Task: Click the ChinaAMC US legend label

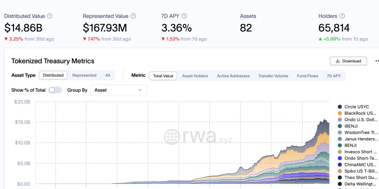Action: tap(361, 164)
